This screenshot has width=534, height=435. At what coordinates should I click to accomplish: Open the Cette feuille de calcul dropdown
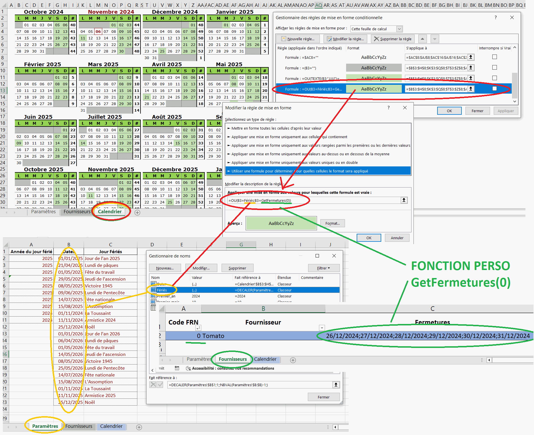pos(400,29)
